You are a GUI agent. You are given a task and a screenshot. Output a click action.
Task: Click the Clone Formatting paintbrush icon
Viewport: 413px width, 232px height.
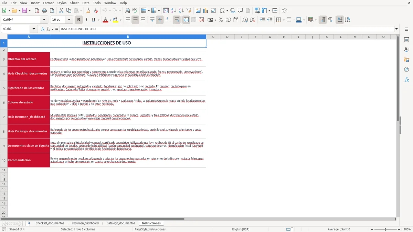coord(88,11)
